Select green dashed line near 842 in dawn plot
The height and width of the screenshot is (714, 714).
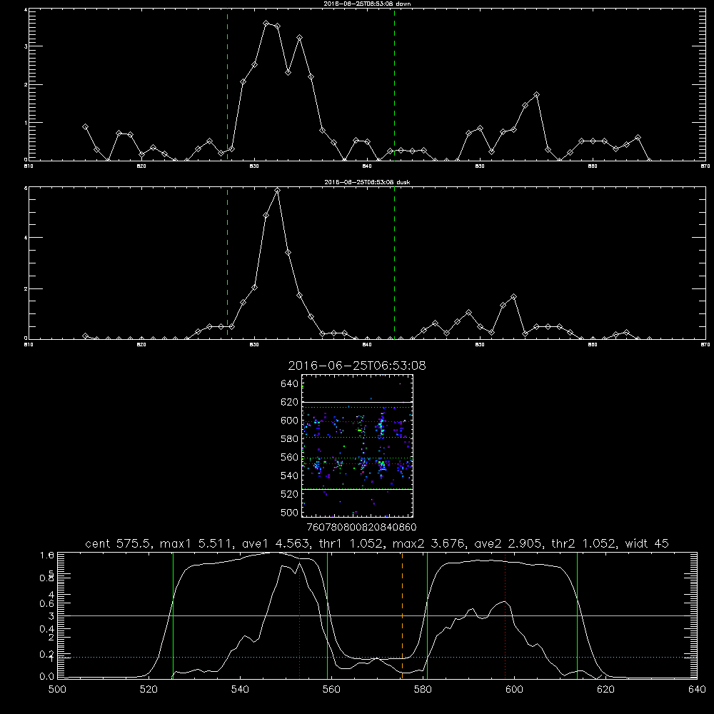[x=394, y=84]
